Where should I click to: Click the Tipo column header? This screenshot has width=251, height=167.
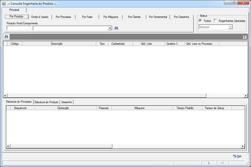[102, 44]
